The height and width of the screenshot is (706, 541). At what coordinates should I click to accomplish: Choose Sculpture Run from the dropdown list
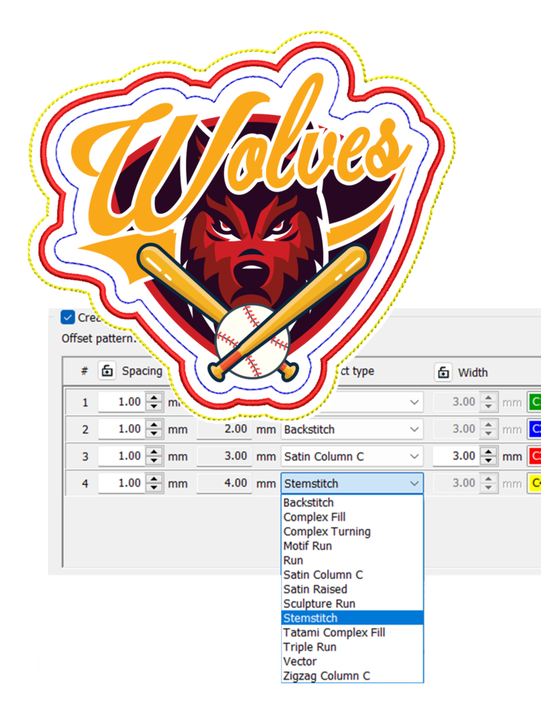point(319,603)
